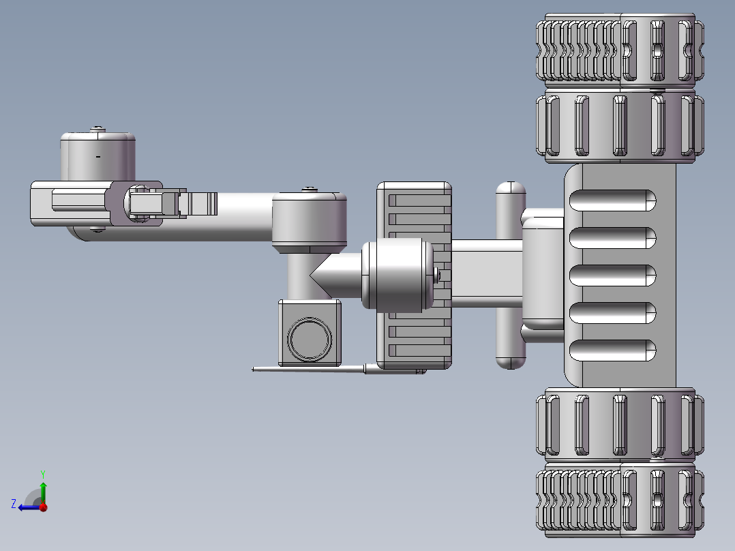Select the vertical rounded bar beside the chassis
The image size is (735, 551).
tap(511, 275)
